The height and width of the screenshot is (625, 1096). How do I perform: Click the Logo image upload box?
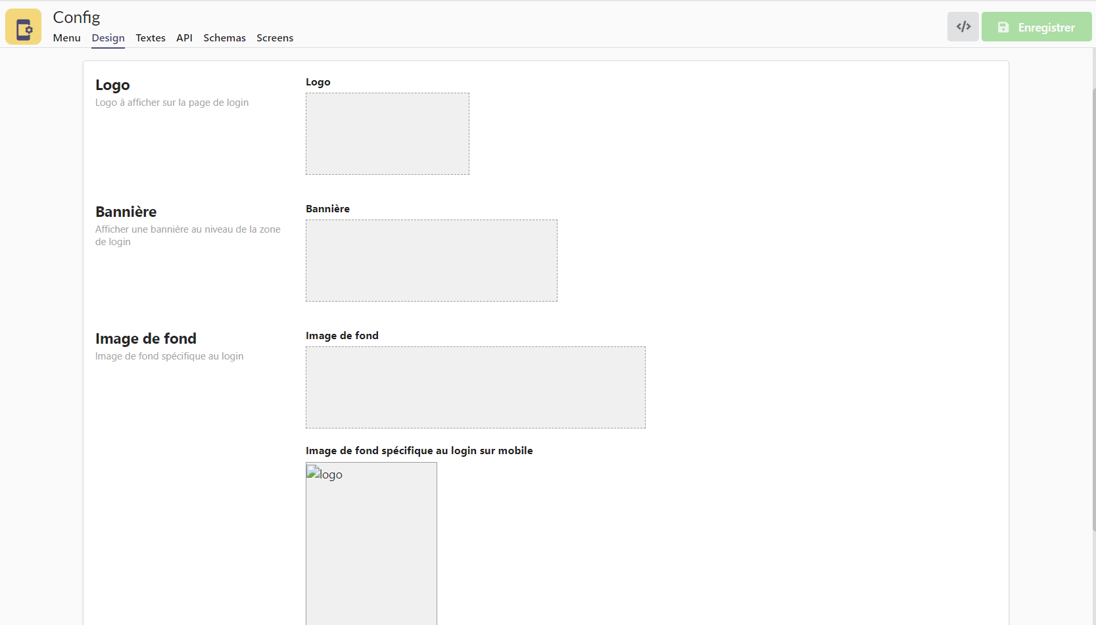tap(387, 133)
